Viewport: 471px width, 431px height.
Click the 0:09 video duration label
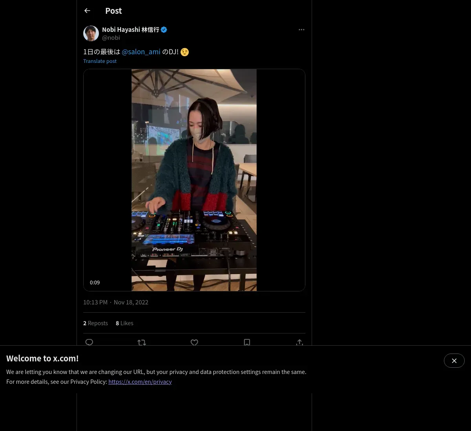point(95,282)
